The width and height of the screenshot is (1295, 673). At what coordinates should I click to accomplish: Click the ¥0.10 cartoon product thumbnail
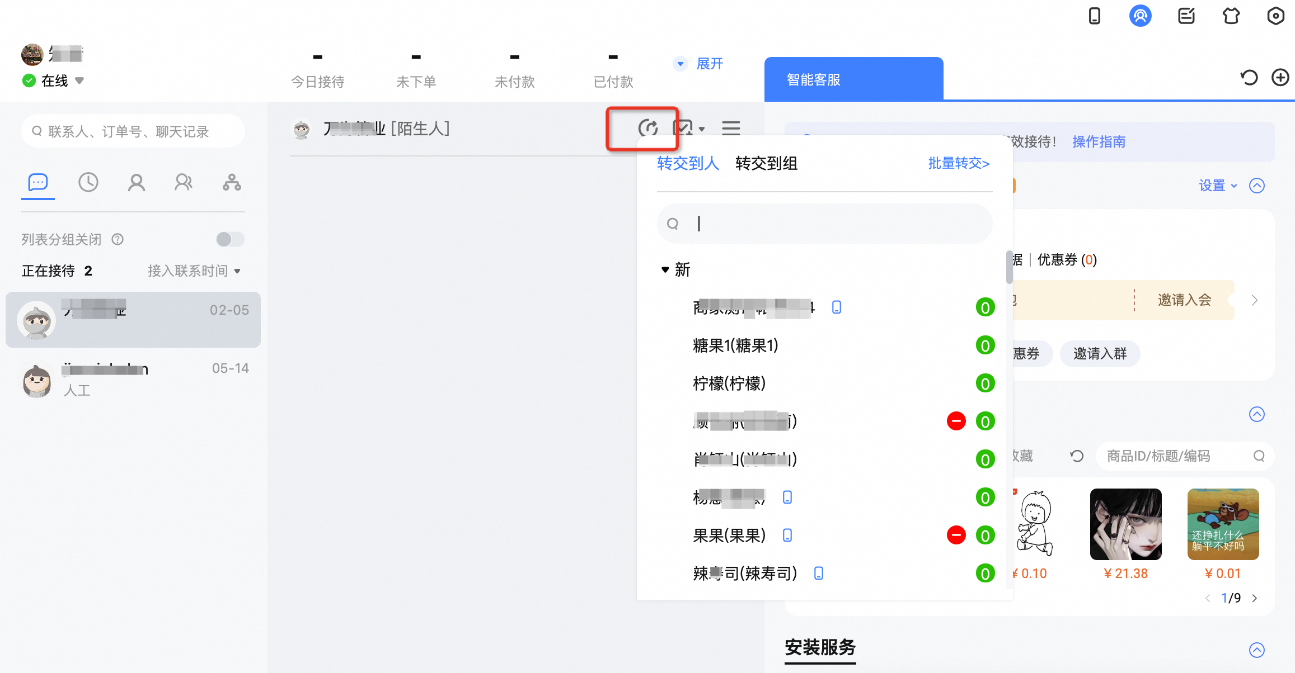1034,524
